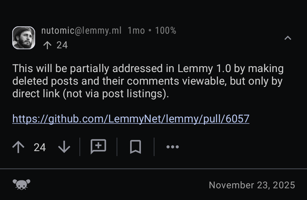
Task: Reply to comment with the speech bubble plus icon
Action: (98, 146)
